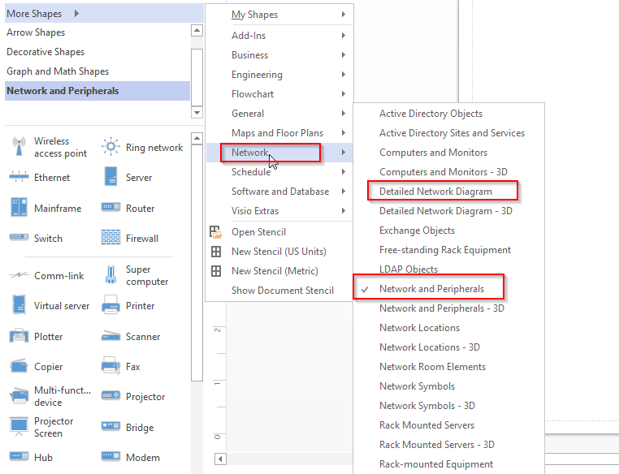
Task: Select the Ring network shape icon
Action: (111, 147)
